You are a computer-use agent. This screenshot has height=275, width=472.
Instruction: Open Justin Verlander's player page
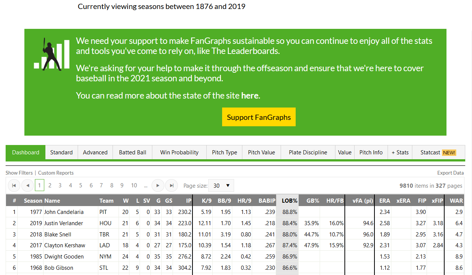click(x=63, y=223)
